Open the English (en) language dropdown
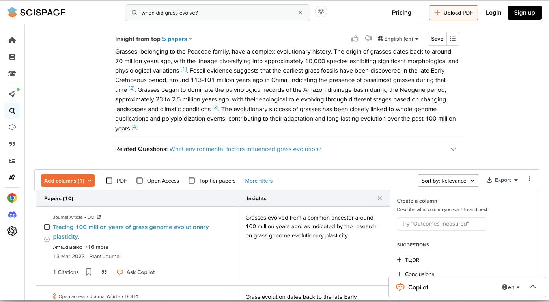This screenshot has width=549, height=302. (x=398, y=39)
